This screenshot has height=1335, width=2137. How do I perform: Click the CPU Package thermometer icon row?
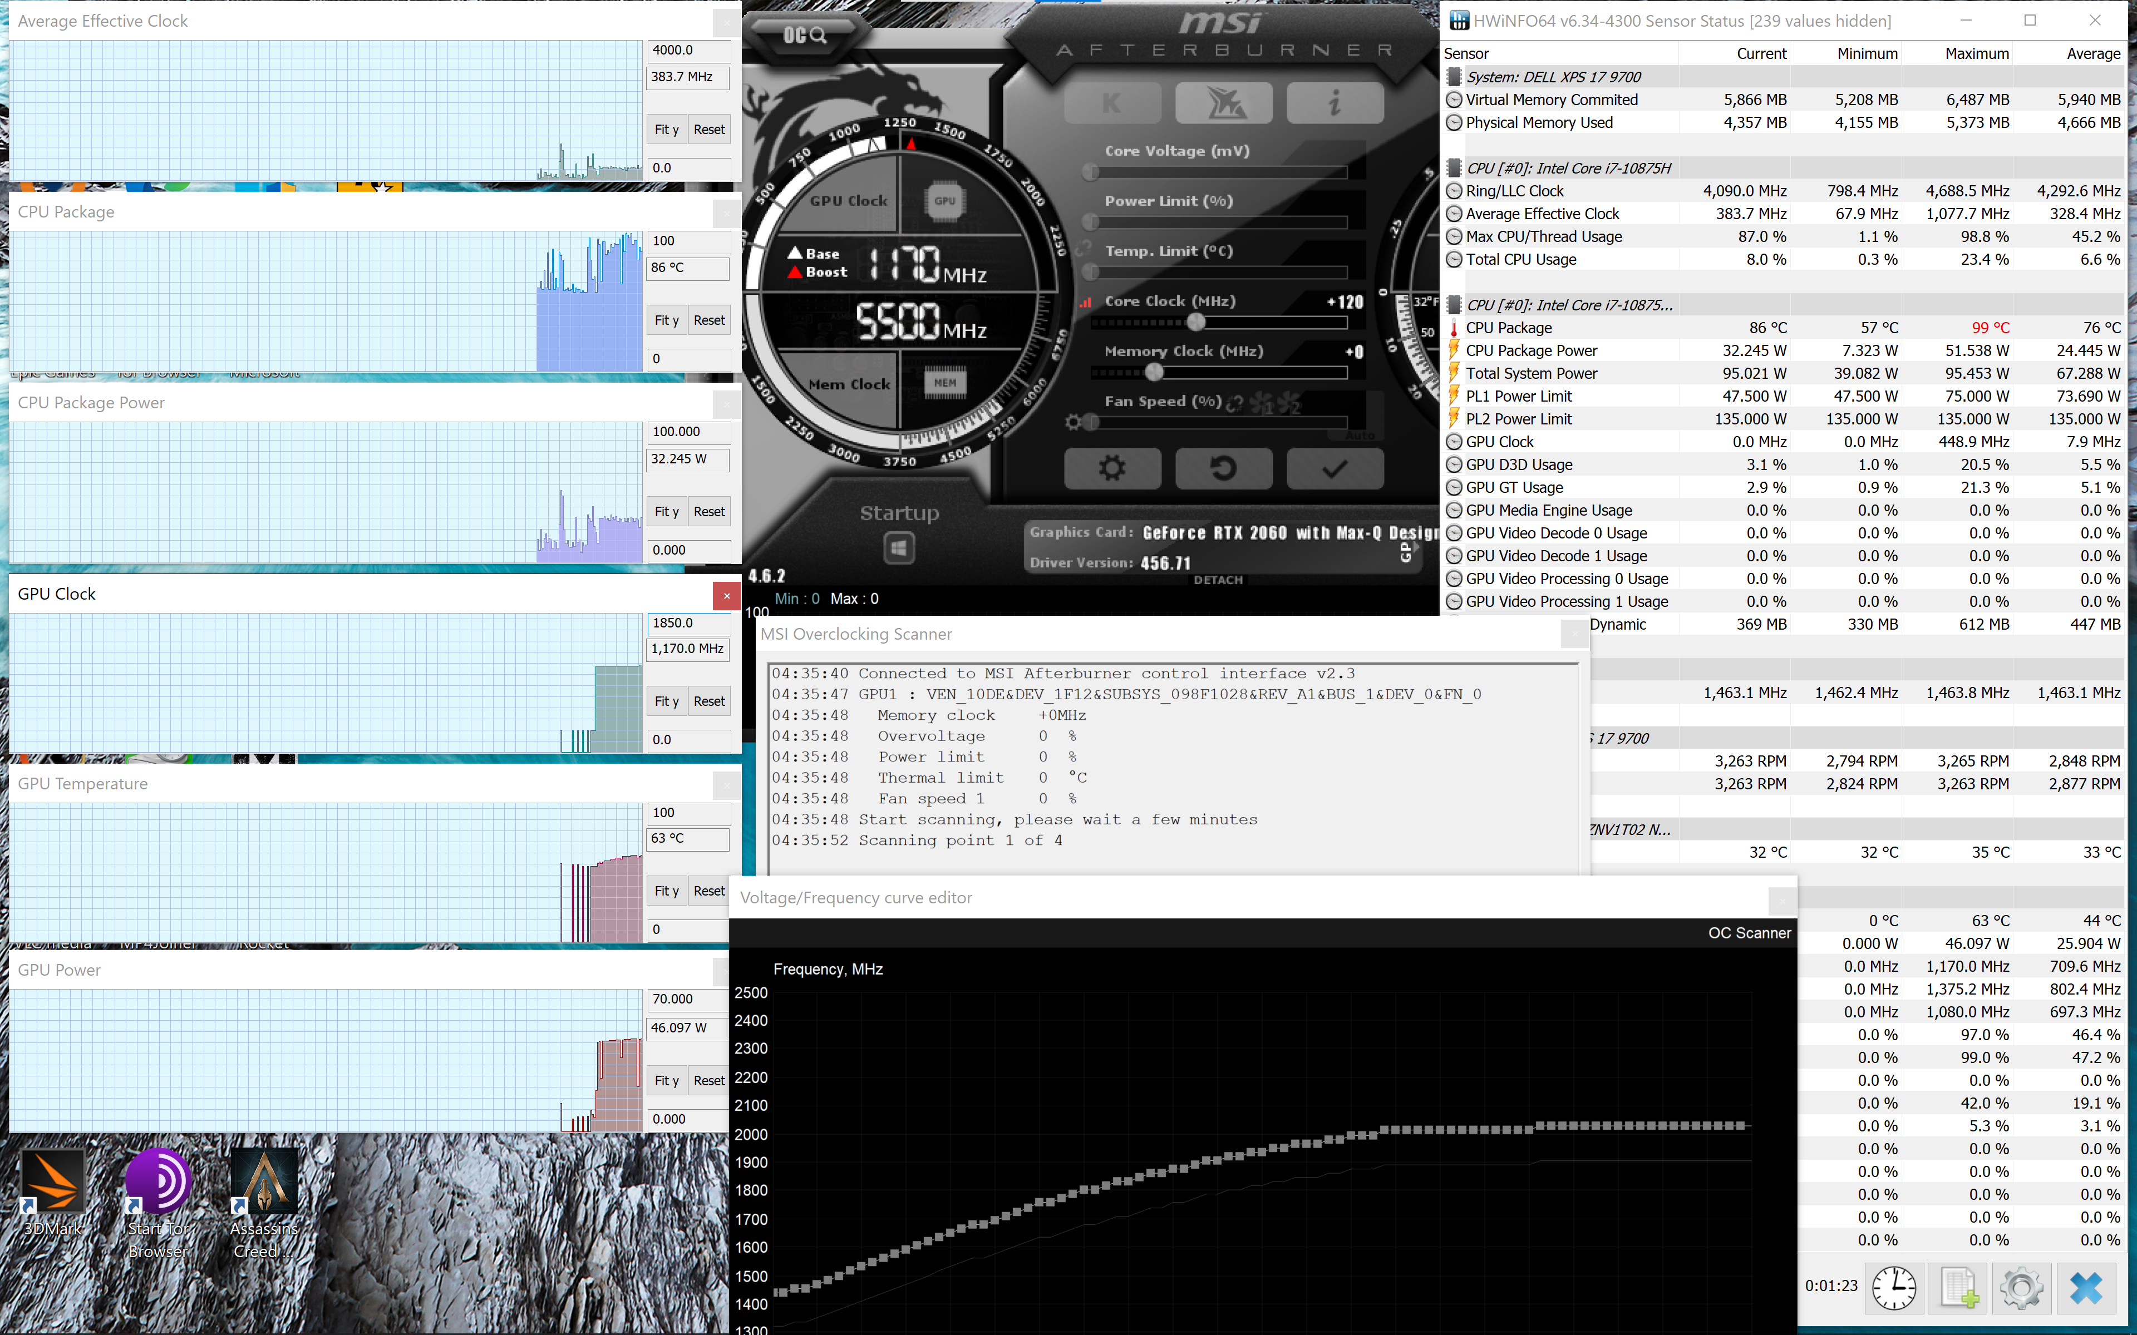click(1454, 328)
